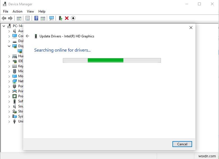Click the Forward arrow in the toolbar
219x159 pixels.
(x=10, y=18)
